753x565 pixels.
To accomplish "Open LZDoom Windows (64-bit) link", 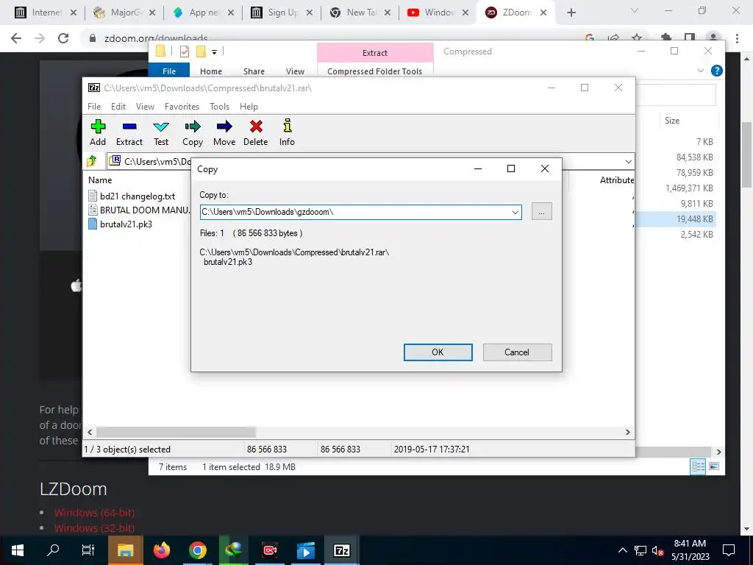I will pos(94,513).
